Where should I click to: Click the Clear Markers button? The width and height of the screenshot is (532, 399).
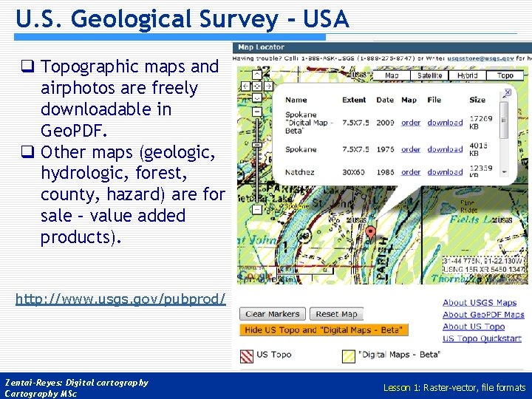point(273,314)
